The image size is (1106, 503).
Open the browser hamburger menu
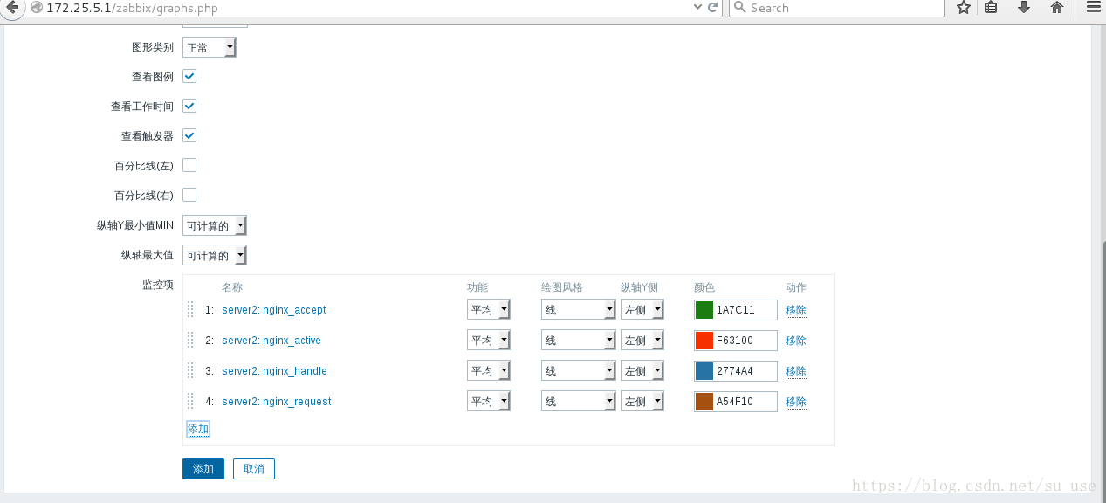(1093, 7)
